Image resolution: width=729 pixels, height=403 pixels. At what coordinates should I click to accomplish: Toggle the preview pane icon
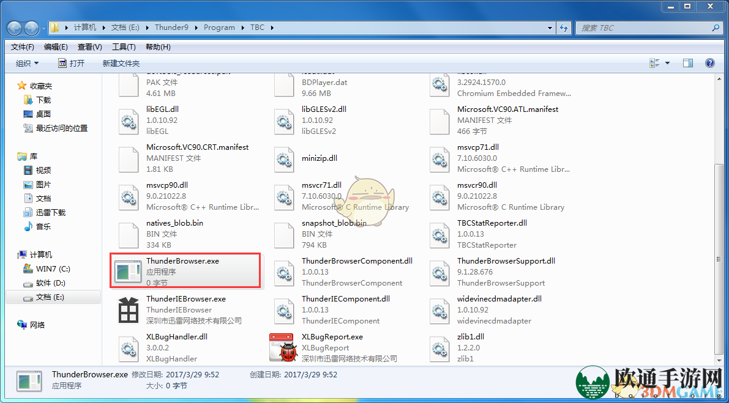pos(688,63)
